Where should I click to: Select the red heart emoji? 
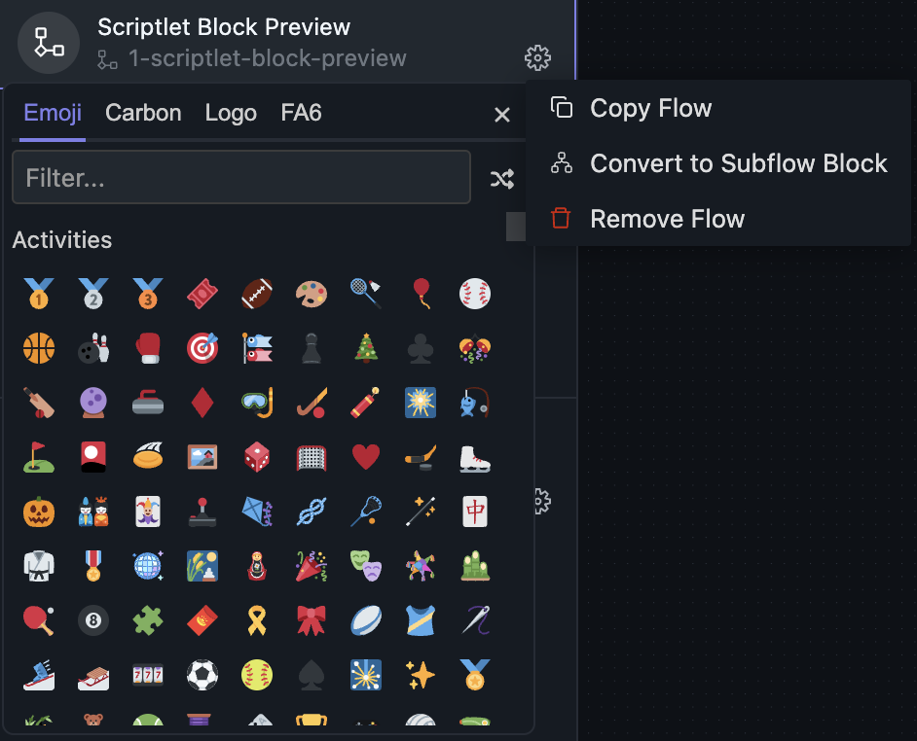(x=366, y=456)
